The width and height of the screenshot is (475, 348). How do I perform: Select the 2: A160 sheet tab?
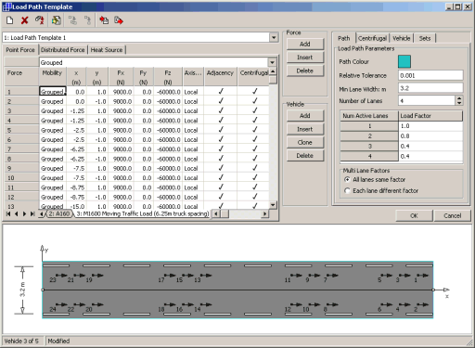point(59,213)
